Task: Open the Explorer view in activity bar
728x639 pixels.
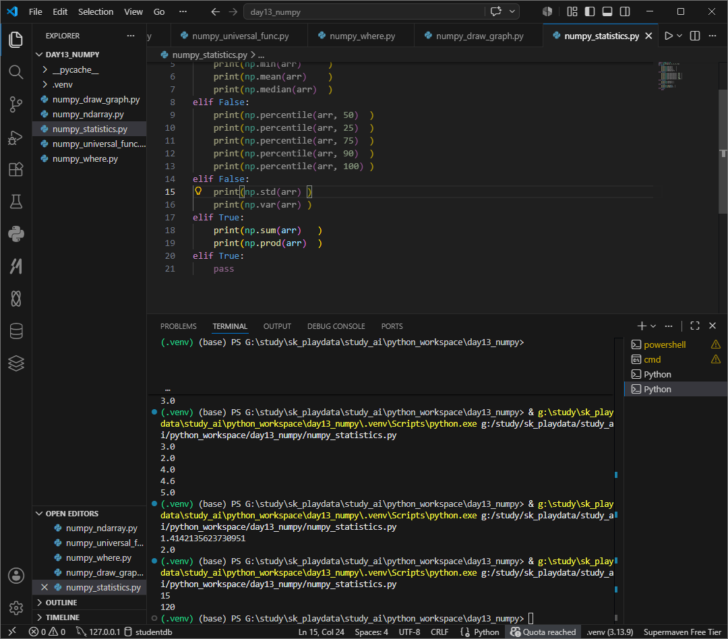Action: click(16, 40)
